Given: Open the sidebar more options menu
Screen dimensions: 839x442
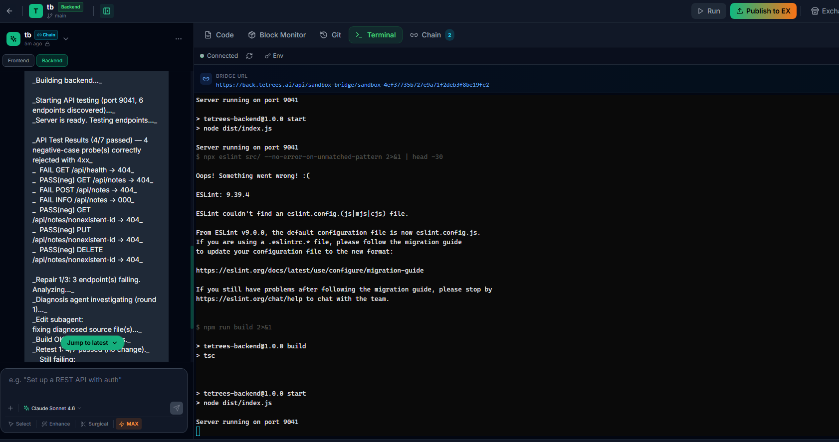Looking at the screenshot, I should tap(179, 38).
